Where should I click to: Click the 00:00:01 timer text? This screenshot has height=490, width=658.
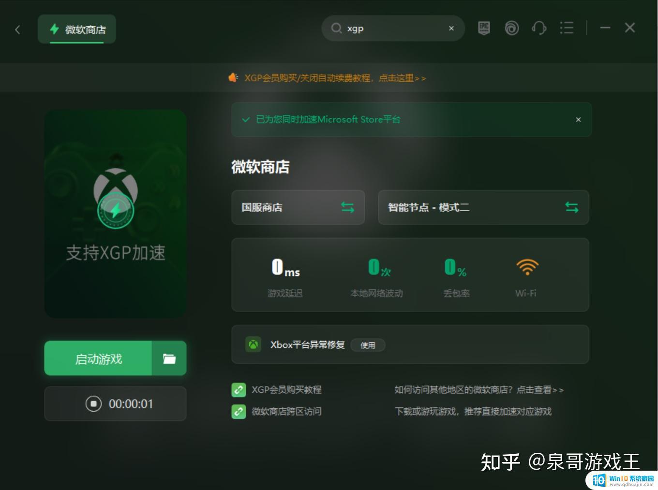131,404
